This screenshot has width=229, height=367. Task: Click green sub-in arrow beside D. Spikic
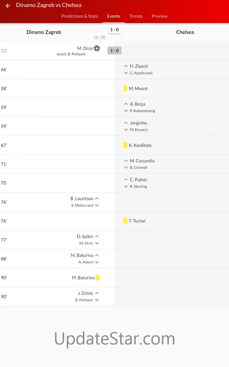click(97, 236)
